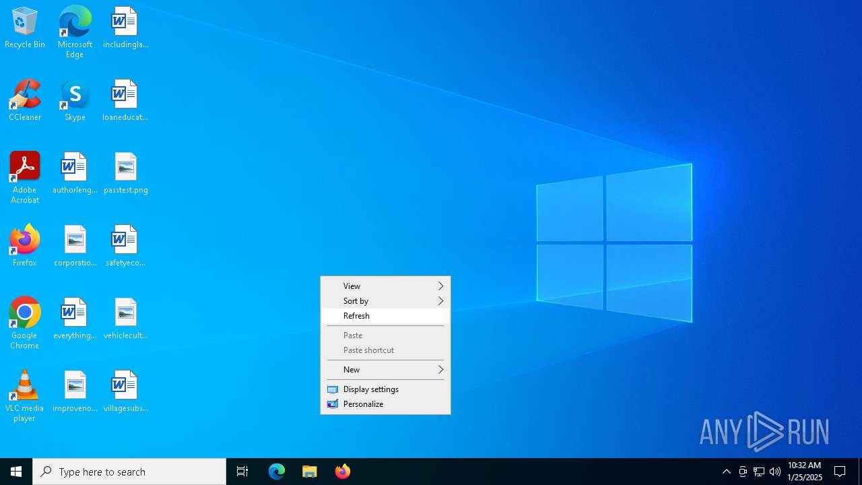
Task: Select the villagesubs... Word document
Action: point(125,391)
